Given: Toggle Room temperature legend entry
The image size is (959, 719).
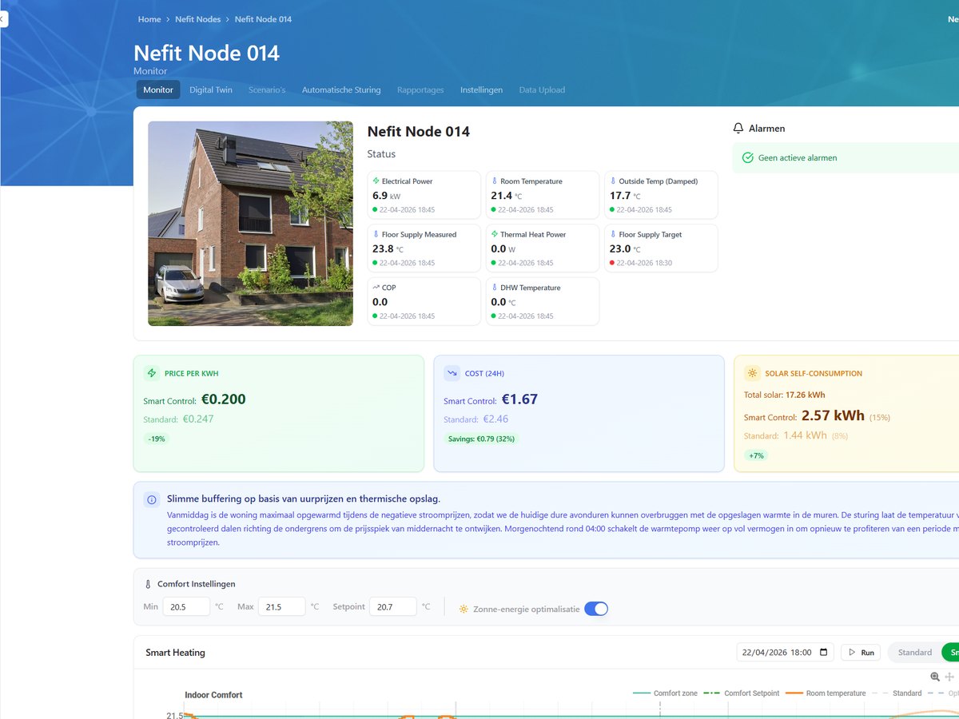Looking at the screenshot, I should click(x=826, y=693).
